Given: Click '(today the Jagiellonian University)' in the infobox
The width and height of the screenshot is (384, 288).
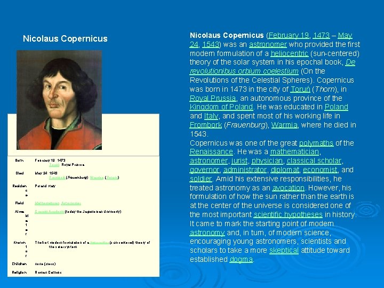Looking at the screenshot, I should pyautogui.click(x=93, y=212).
